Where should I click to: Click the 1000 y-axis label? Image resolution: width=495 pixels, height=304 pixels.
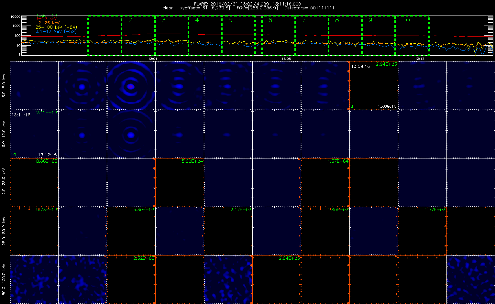pos(16,26)
